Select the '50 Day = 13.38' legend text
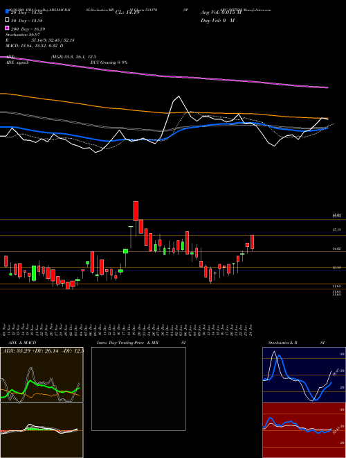The image size is (346, 458). 27,21
